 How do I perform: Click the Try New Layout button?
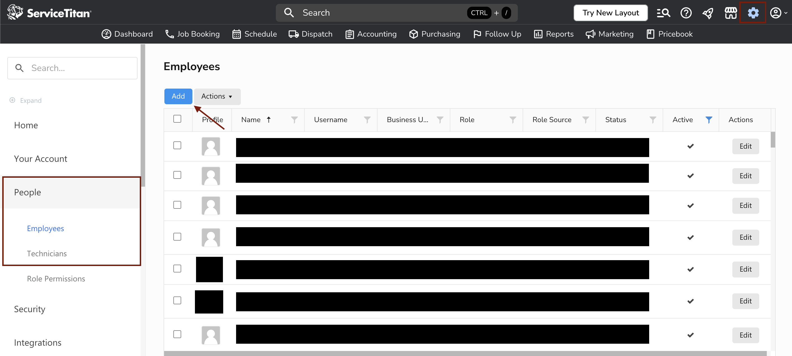(610, 13)
